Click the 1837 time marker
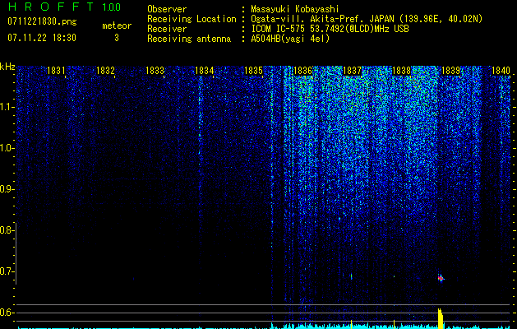 click(352, 70)
